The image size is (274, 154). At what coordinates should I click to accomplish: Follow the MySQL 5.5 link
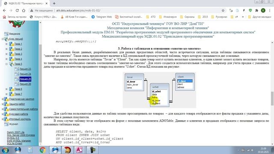tap(13, 138)
